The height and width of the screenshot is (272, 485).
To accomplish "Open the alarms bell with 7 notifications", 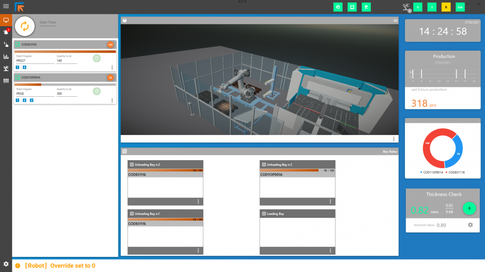I will [6, 32].
